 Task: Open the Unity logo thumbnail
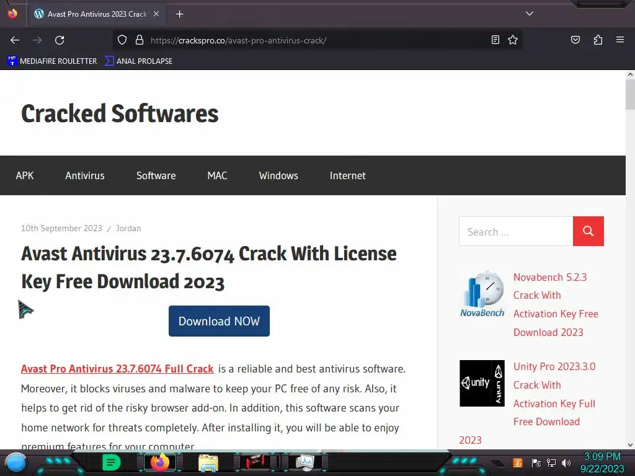pyautogui.click(x=482, y=383)
